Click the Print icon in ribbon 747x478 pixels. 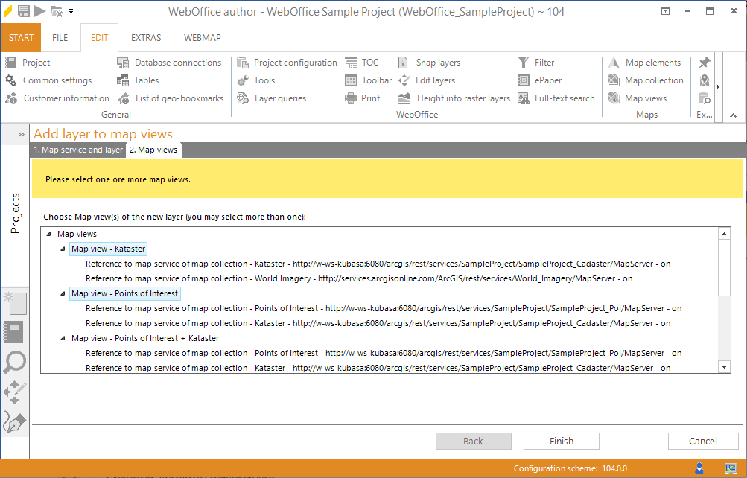click(351, 98)
